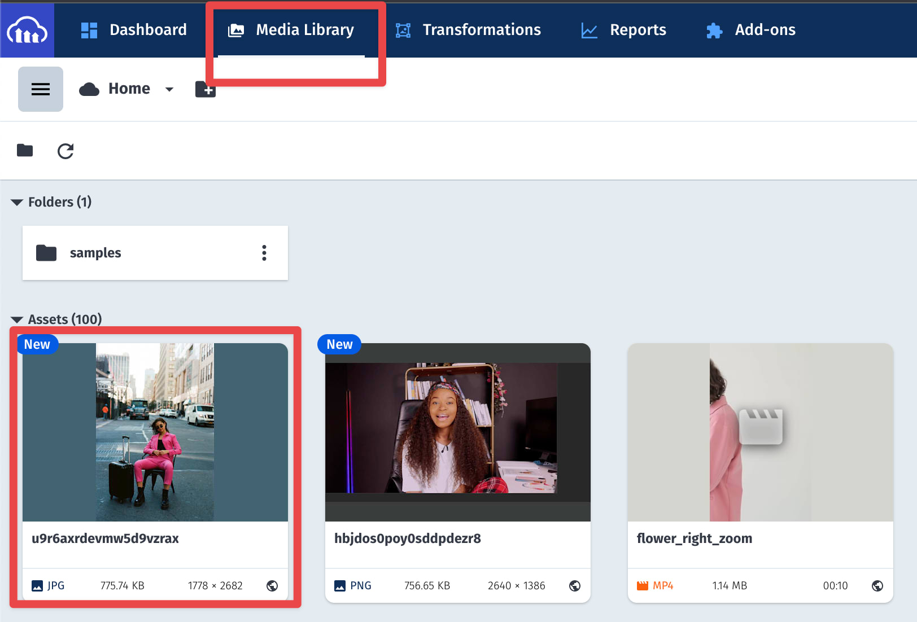Open the Add-ons tab
917x622 pixels.
click(751, 30)
